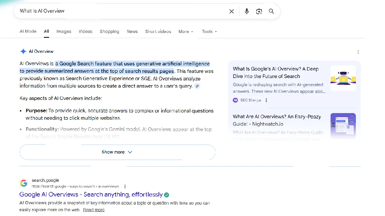Expand AI Overview with Show more
Viewport: 385px width, 216px height.
click(x=117, y=152)
